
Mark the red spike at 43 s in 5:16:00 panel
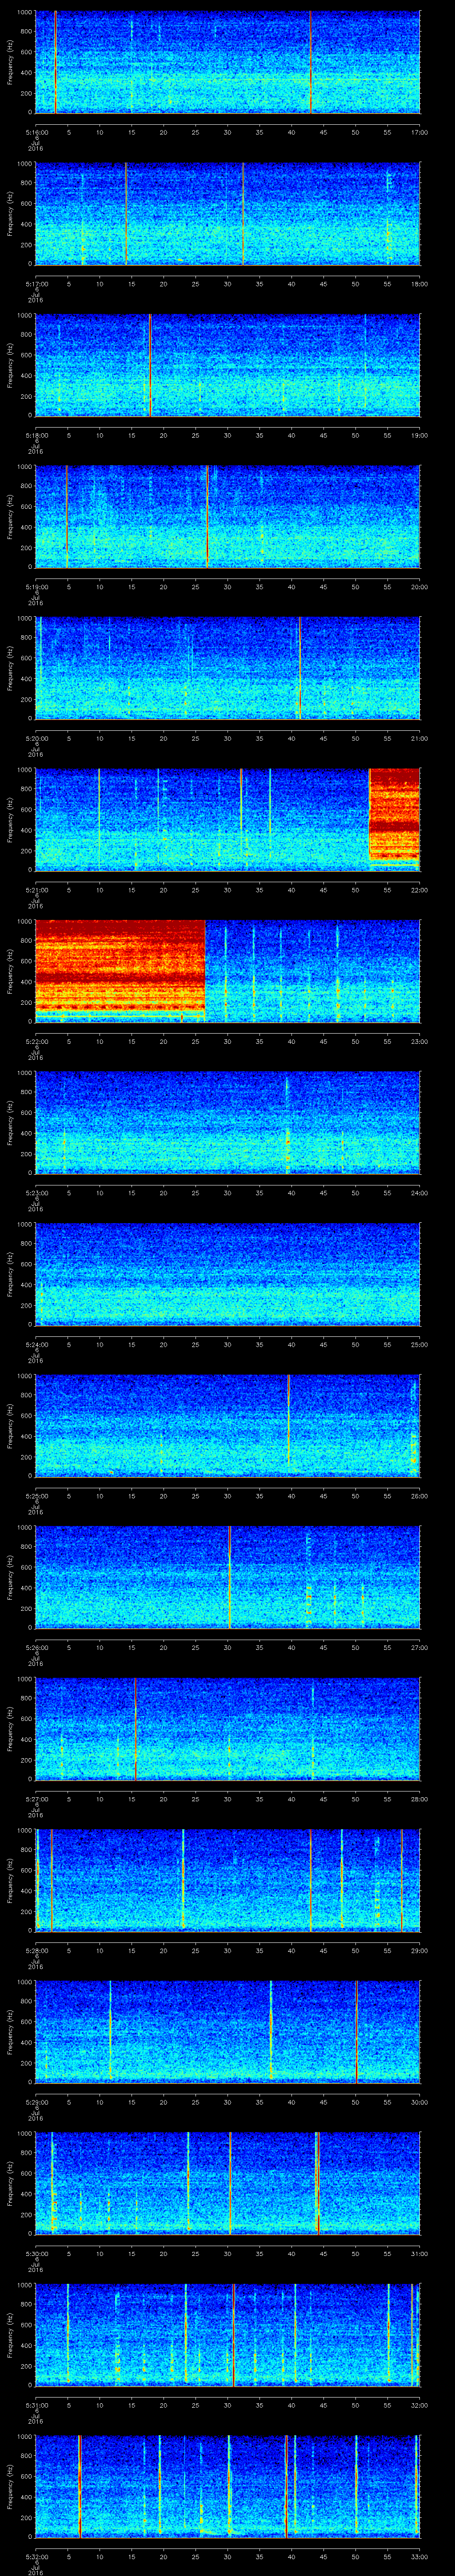[311, 62]
